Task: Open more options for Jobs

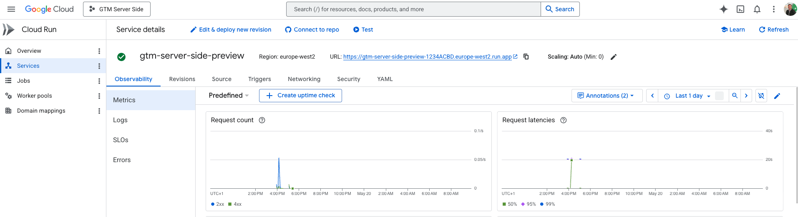Action: [x=99, y=81]
